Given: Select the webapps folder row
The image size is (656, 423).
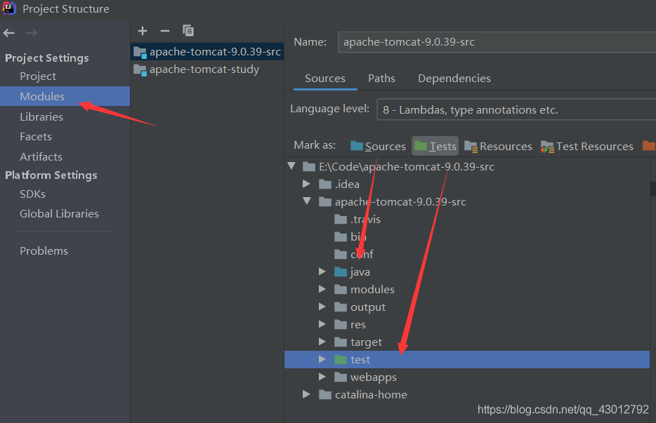Looking at the screenshot, I should (x=467, y=377).
